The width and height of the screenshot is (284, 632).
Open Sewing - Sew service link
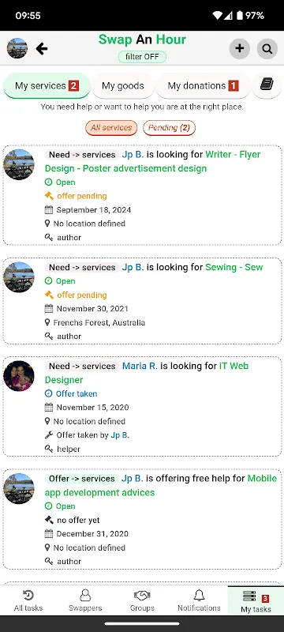point(234,267)
